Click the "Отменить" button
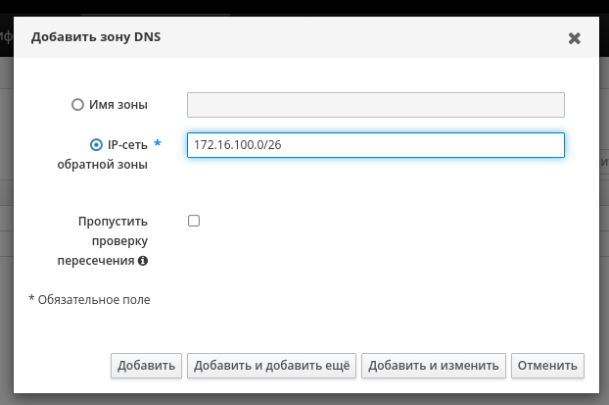The image size is (609, 405). pos(547,366)
